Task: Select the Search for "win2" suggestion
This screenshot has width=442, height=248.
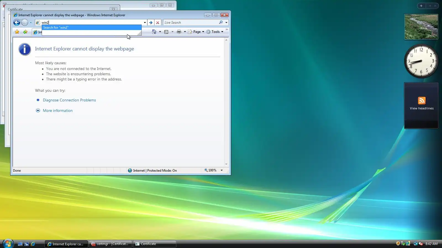Action: point(91,28)
